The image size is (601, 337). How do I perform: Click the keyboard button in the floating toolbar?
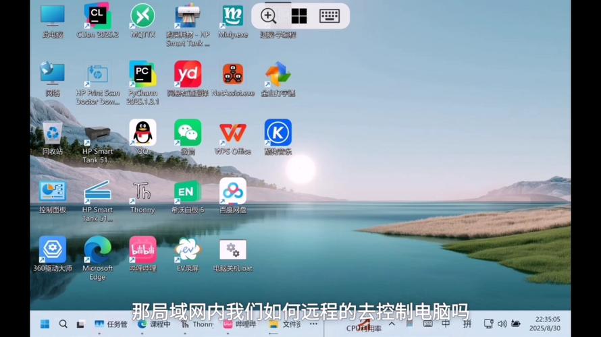(x=330, y=16)
